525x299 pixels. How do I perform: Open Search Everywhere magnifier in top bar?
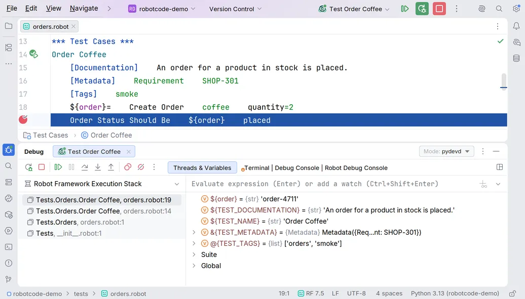point(499,9)
